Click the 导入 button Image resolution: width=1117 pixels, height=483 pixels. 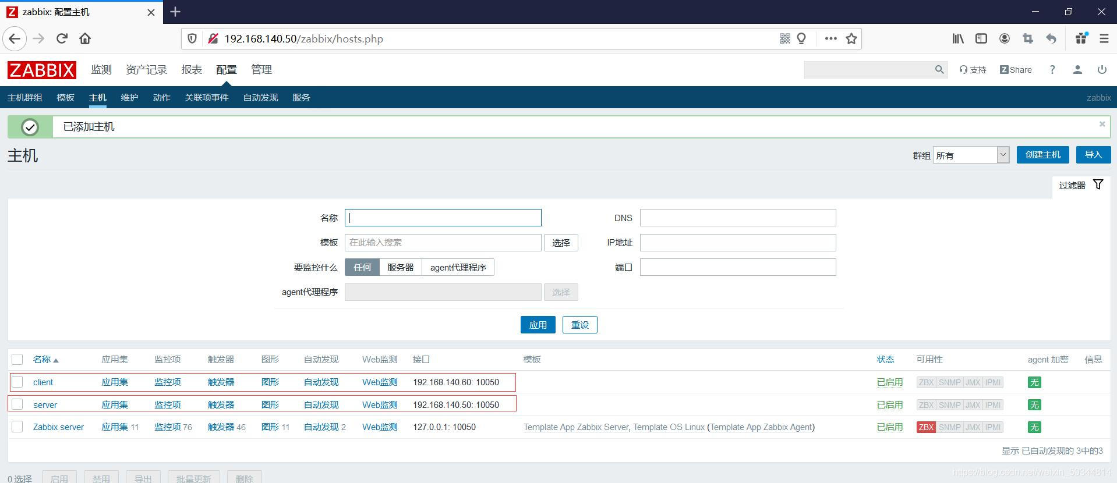(x=1093, y=155)
